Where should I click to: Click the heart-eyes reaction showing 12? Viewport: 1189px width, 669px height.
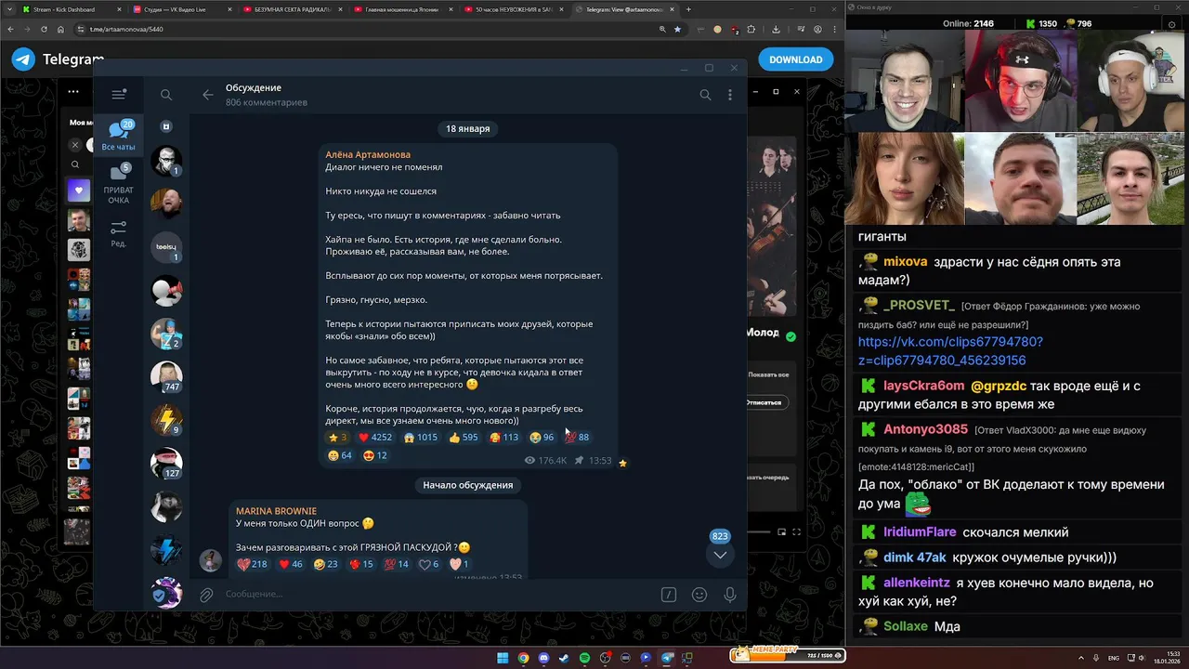[375, 455]
